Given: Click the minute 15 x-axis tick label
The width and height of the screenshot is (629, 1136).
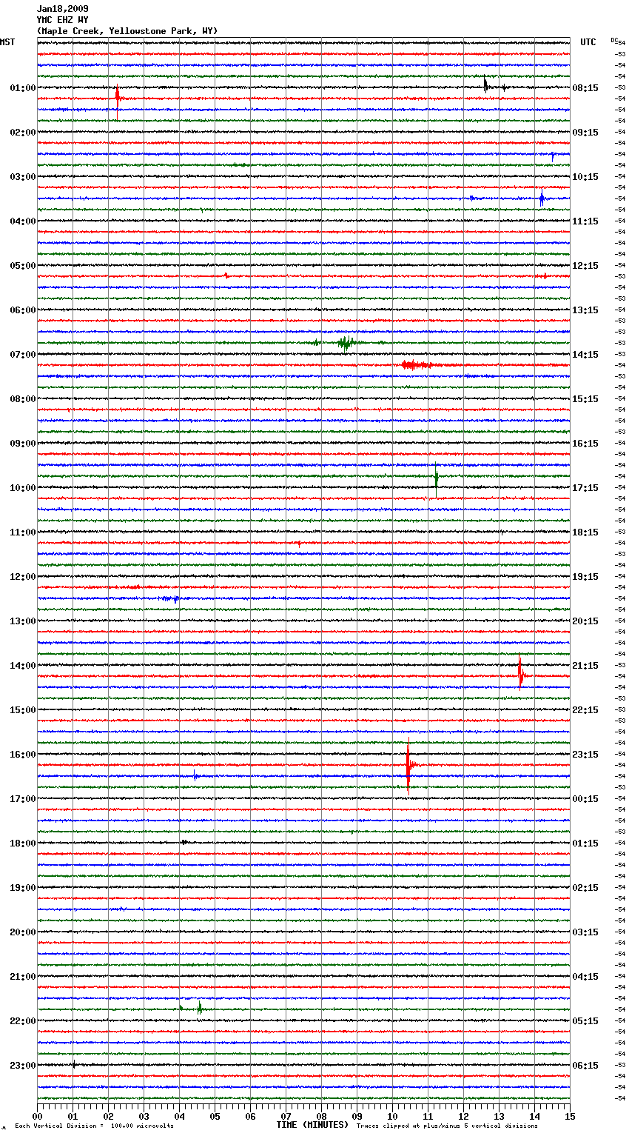Looking at the screenshot, I should pos(570,1116).
